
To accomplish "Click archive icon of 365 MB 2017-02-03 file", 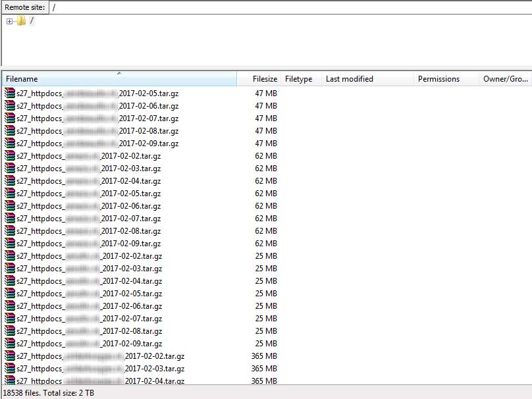I will [9, 369].
